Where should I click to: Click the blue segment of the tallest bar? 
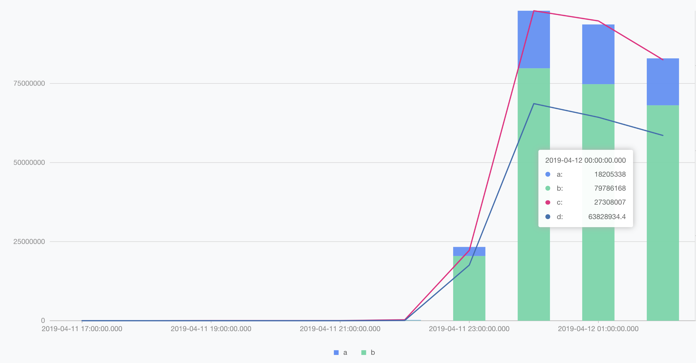(x=542, y=41)
